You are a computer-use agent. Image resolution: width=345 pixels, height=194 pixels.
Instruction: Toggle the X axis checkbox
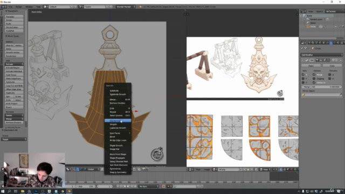tap(303, 75)
